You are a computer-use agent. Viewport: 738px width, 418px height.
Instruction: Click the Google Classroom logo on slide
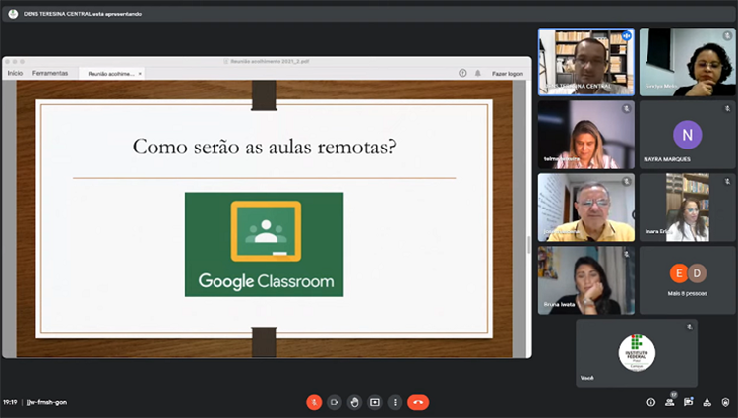[264, 245]
